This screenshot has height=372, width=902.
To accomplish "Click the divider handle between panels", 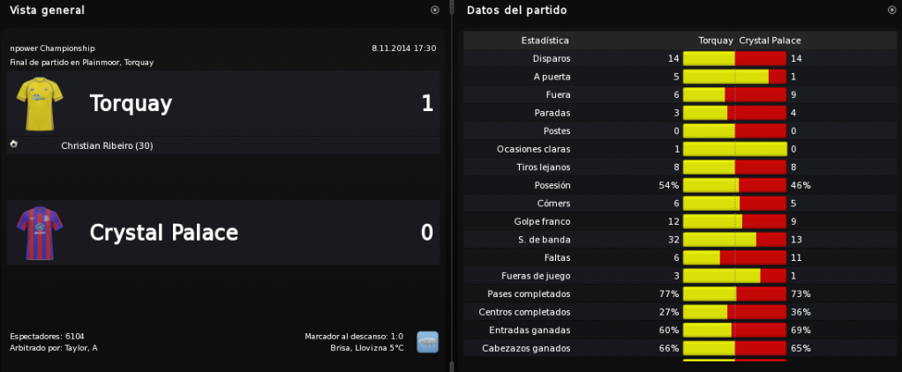I will pos(452,366).
